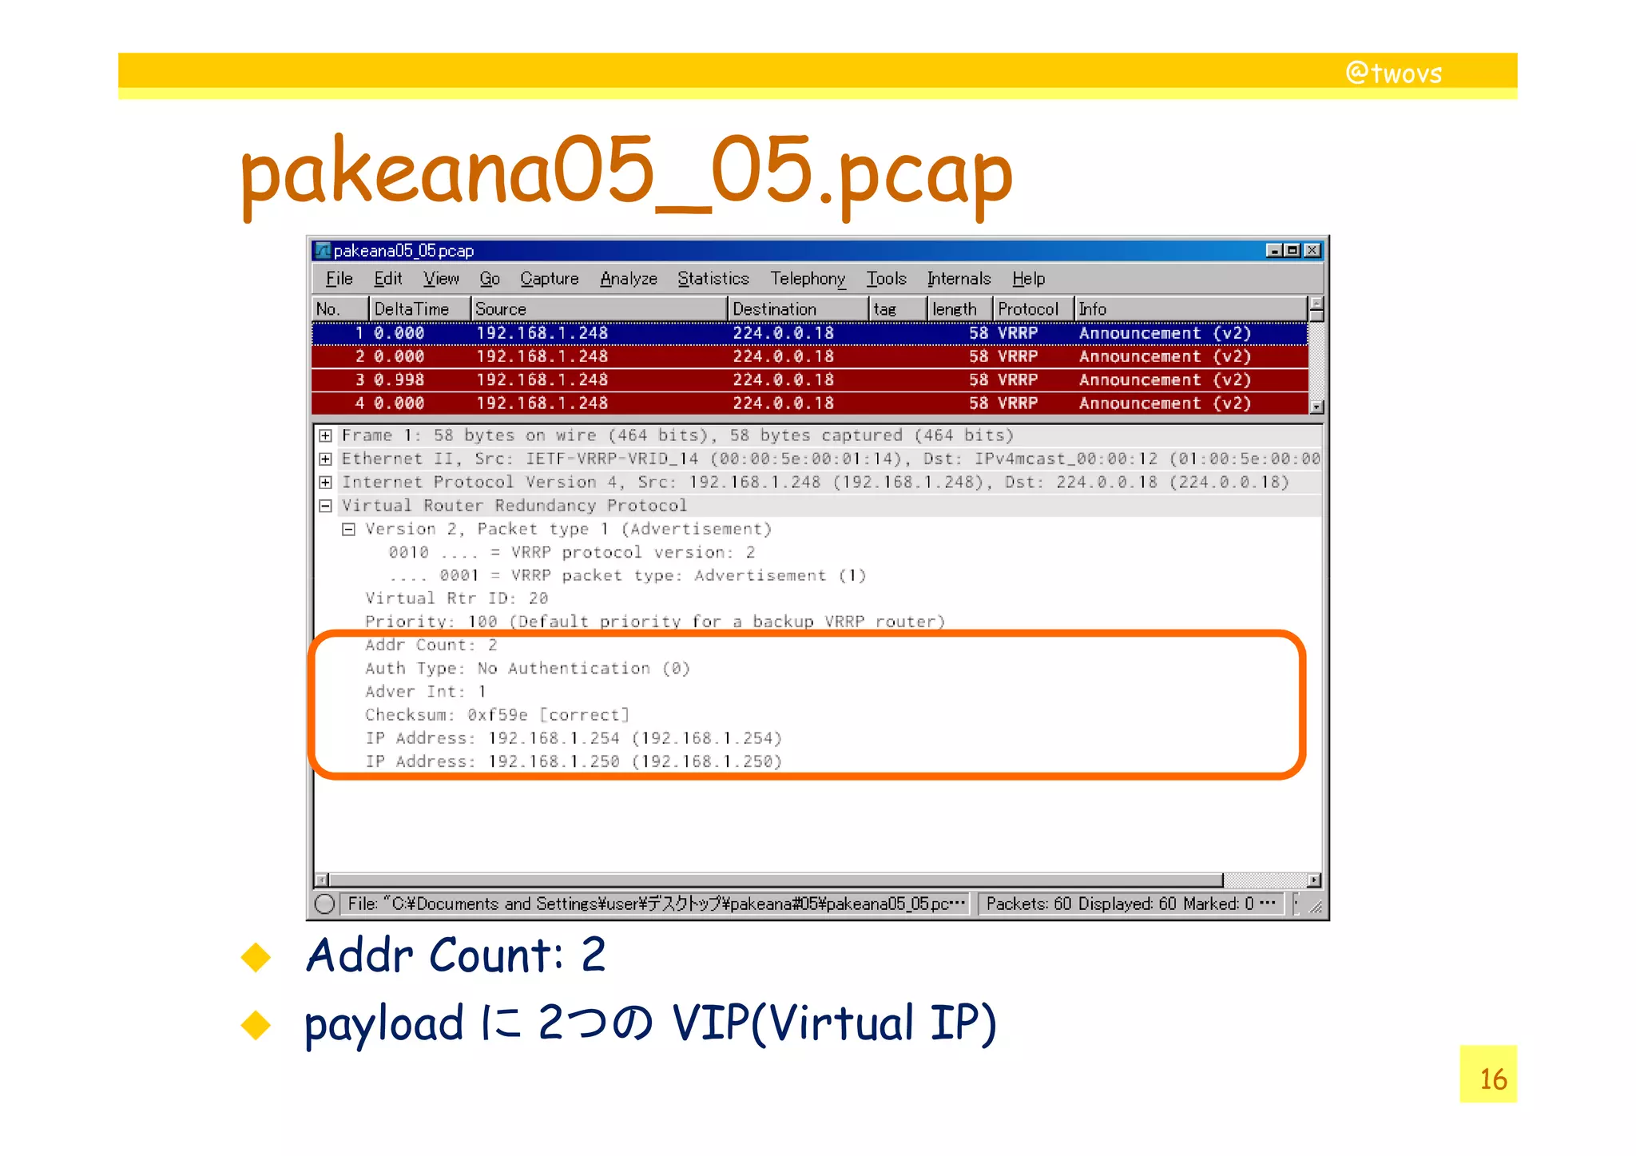Select packet 3 with DeltaTime 0.998
The image size is (1636, 1156).
coord(810,379)
